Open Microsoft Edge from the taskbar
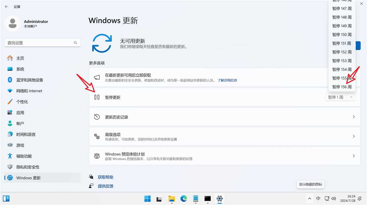Image resolution: width=367 pixels, height=205 pixels. point(183,198)
